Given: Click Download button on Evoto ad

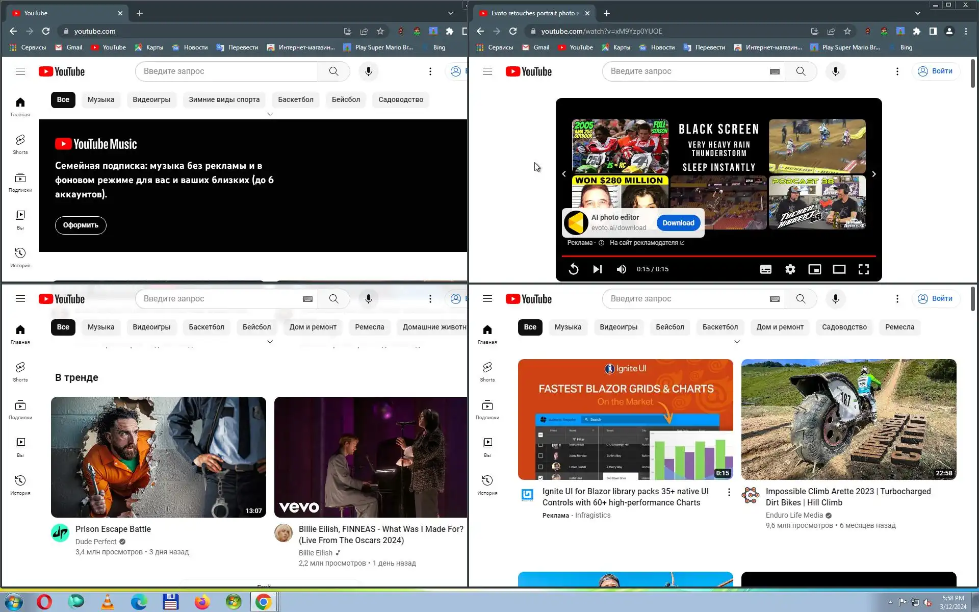Looking at the screenshot, I should click(678, 223).
